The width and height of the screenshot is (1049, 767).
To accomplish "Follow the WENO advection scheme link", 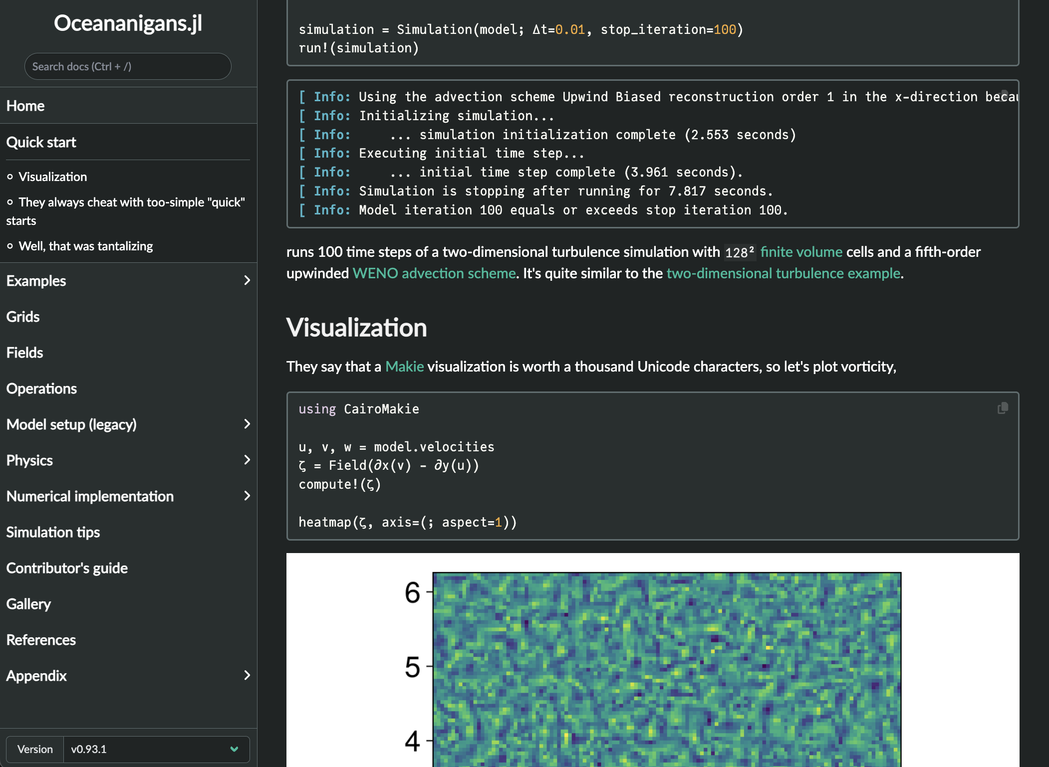I will pos(434,273).
